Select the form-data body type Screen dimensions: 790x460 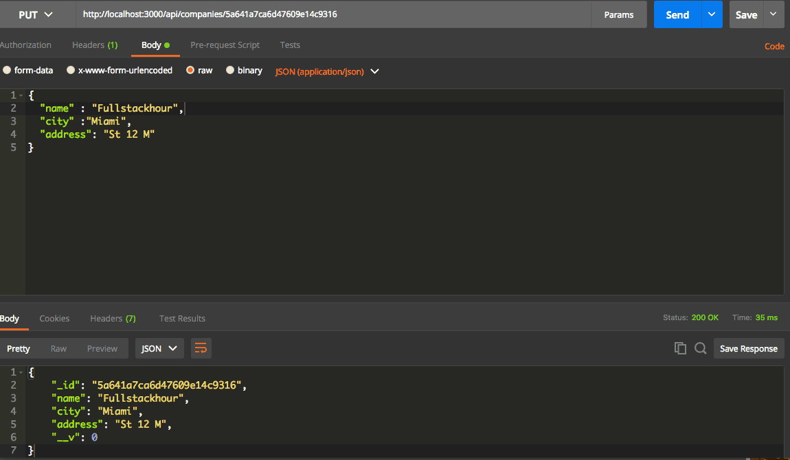coord(27,71)
